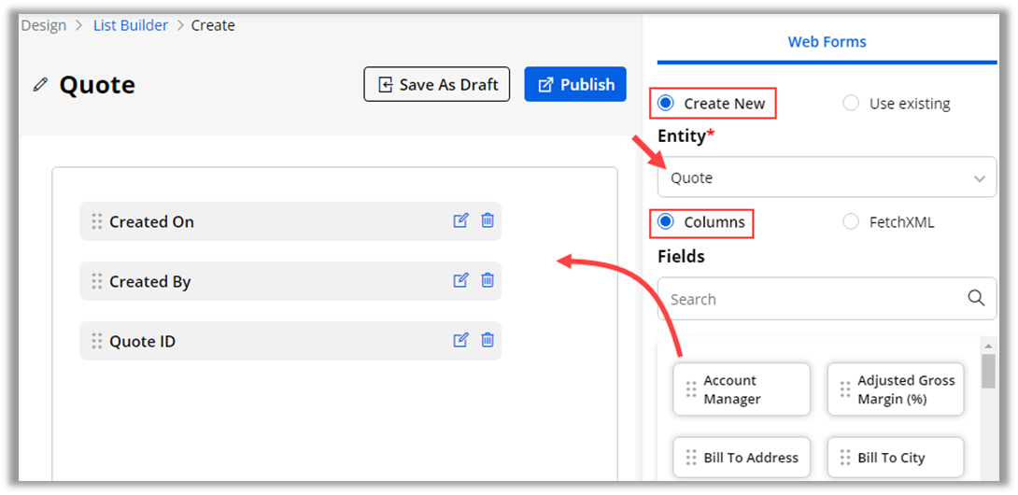Delete the Created By field
Screen dimensions: 1018x495
488,280
